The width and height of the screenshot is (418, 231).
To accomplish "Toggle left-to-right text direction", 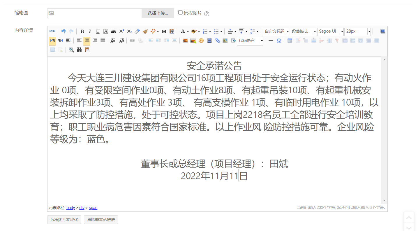I will point(52,41).
